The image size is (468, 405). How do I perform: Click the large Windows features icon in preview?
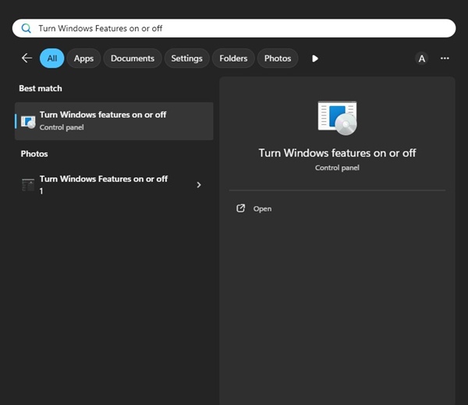coord(337,118)
